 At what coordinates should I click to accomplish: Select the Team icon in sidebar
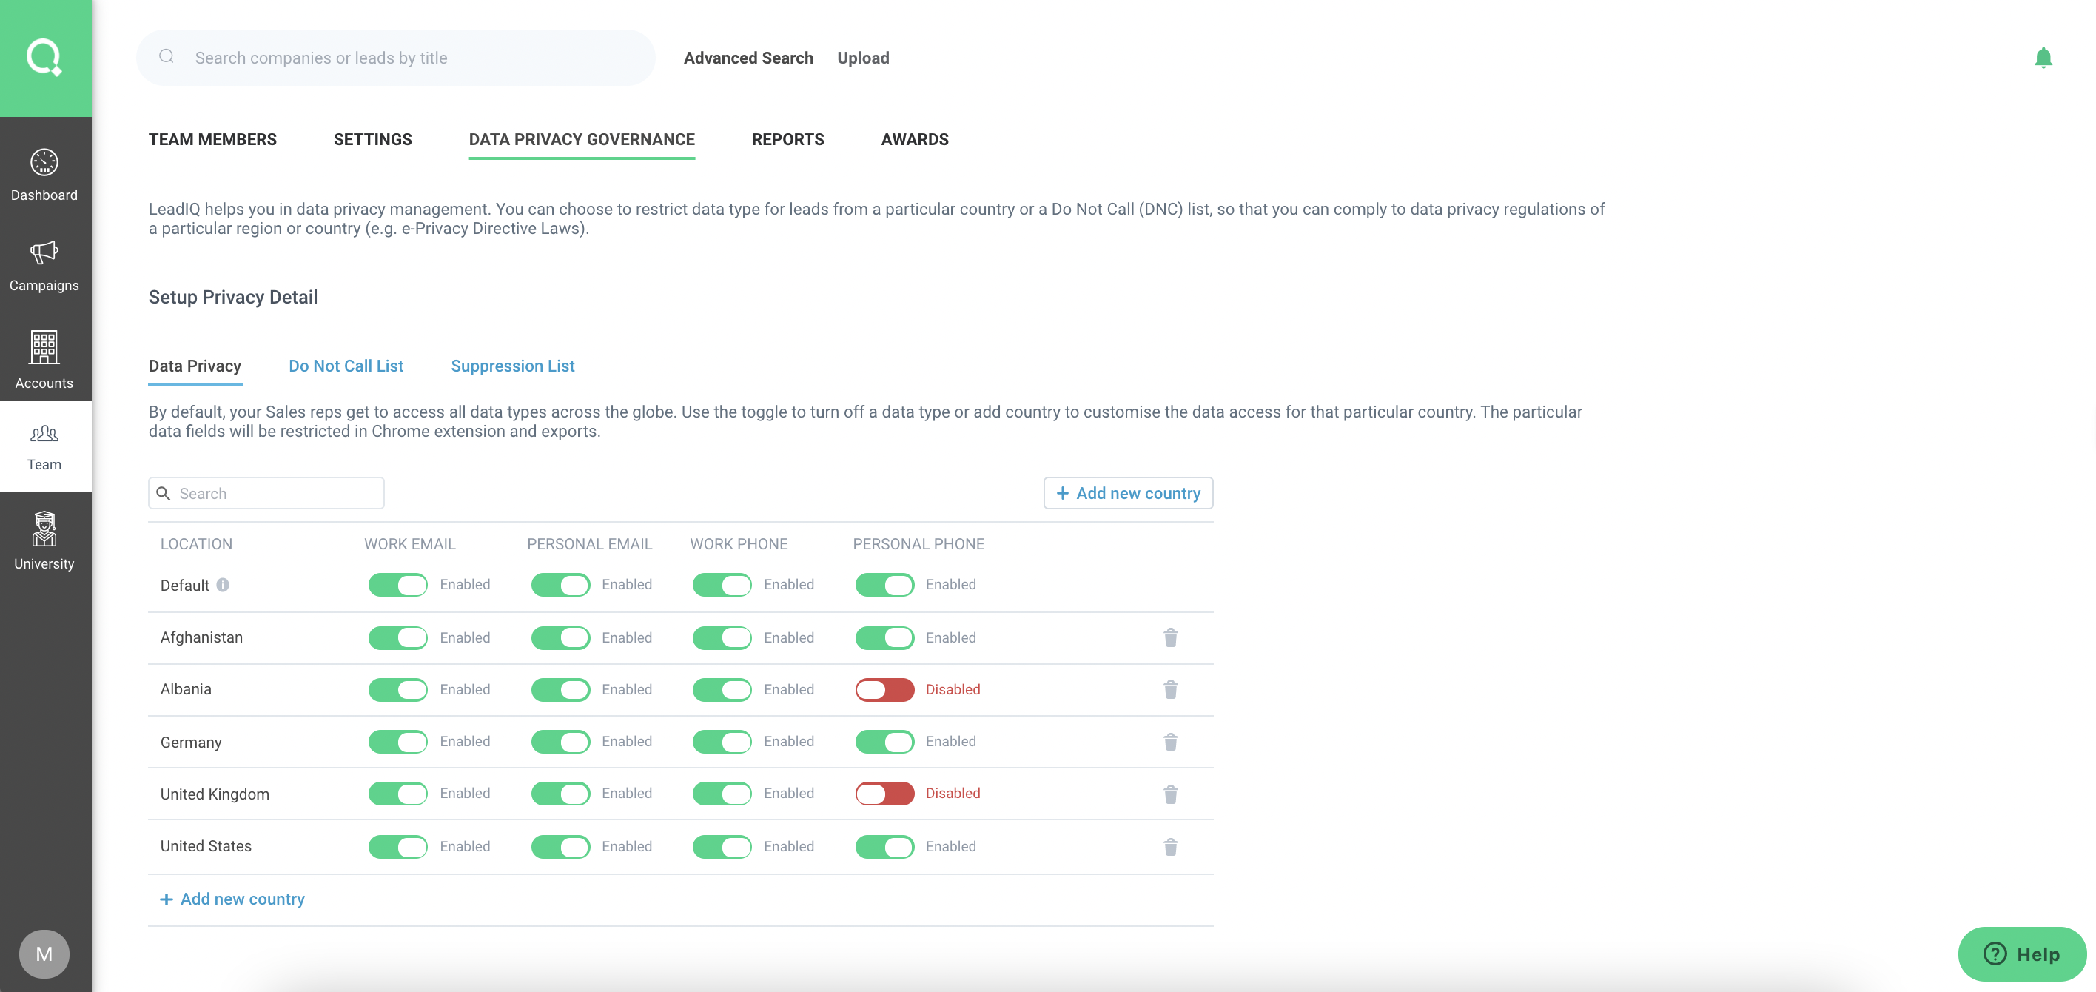pos(44,446)
